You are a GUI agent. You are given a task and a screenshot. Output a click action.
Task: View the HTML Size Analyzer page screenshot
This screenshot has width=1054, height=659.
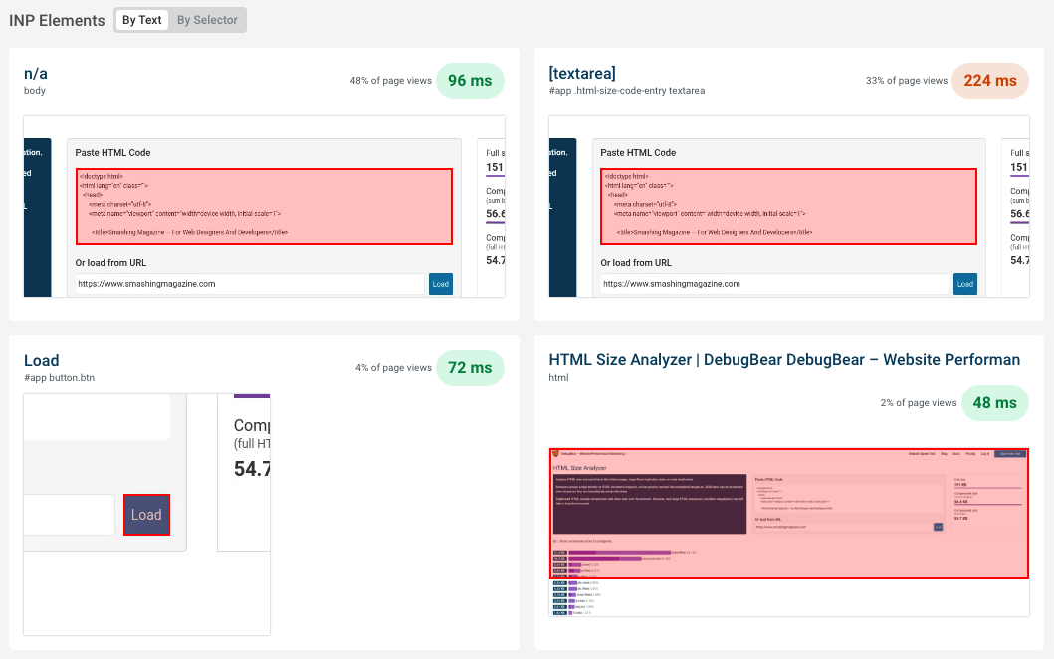(789, 532)
